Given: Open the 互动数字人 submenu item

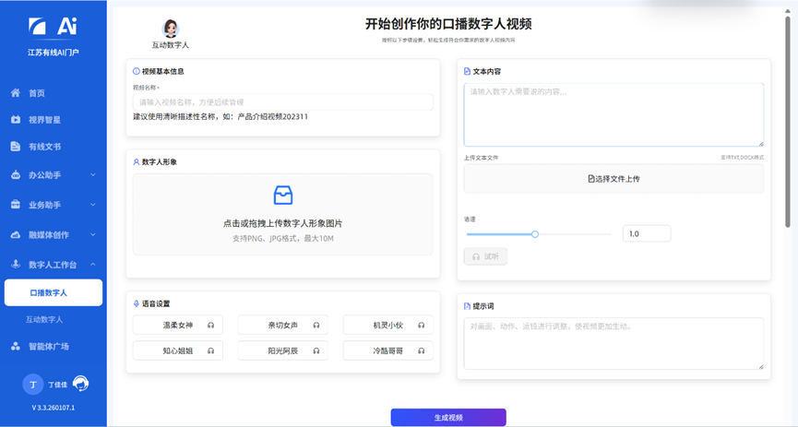Looking at the screenshot, I should coord(46,319).
